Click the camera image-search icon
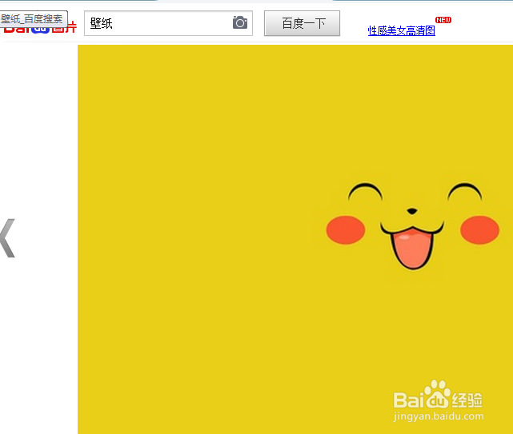 [x=240, y=22]
